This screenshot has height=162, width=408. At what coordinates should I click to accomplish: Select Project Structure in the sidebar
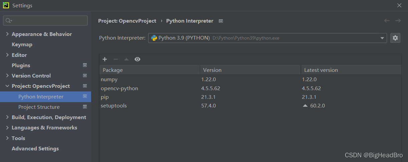(x=39, y=107)
